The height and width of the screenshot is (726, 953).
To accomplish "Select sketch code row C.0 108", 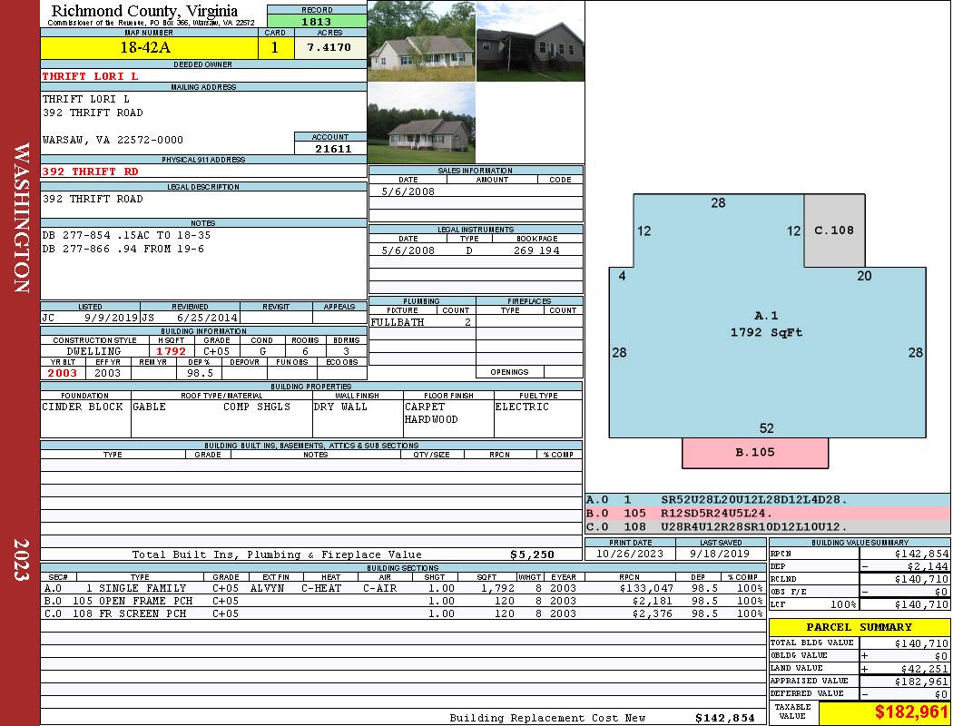I will coord(768,526).
